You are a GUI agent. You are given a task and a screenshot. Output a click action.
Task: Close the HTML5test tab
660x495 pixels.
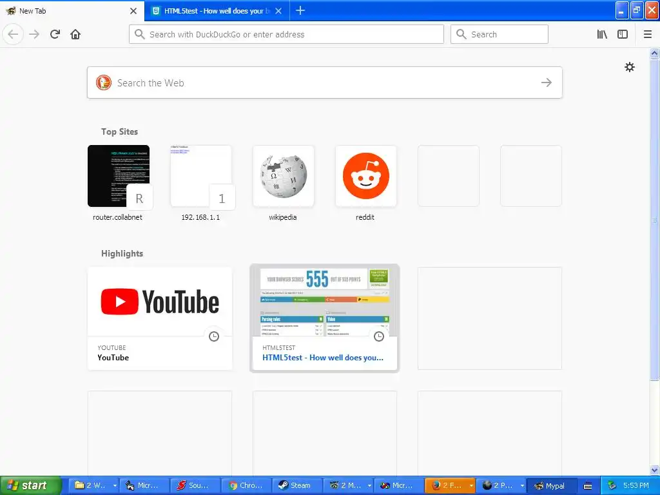pos(278,11)
